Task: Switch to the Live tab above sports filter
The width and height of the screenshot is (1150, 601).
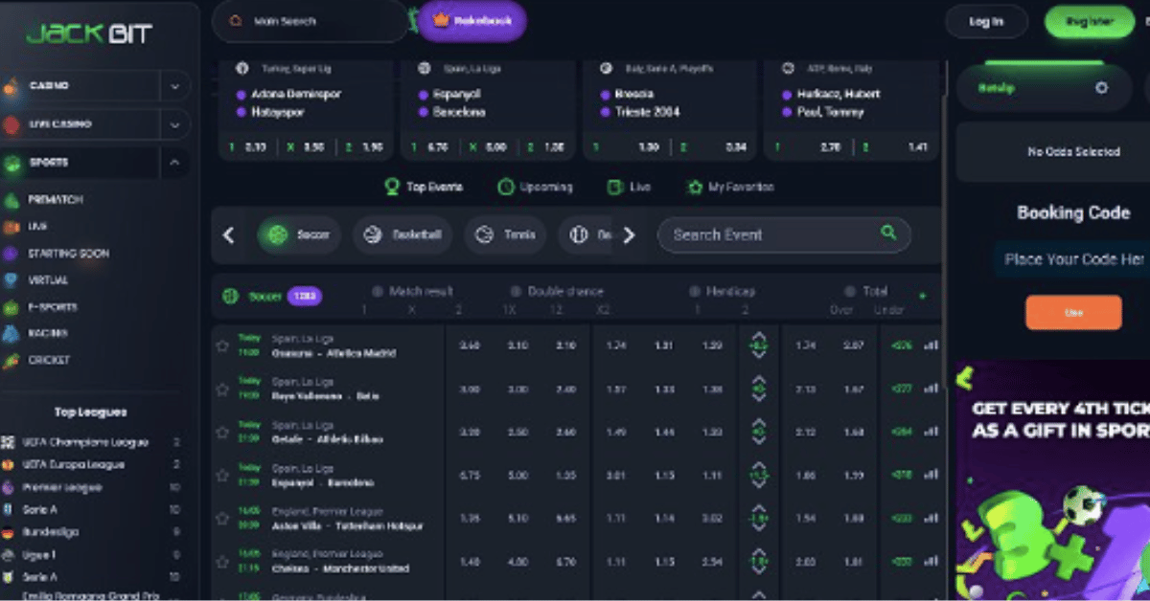Action: (629, 188)
